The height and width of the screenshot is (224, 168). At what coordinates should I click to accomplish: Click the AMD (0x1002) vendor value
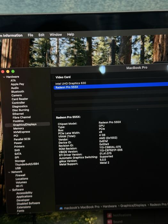click(108, 138)
